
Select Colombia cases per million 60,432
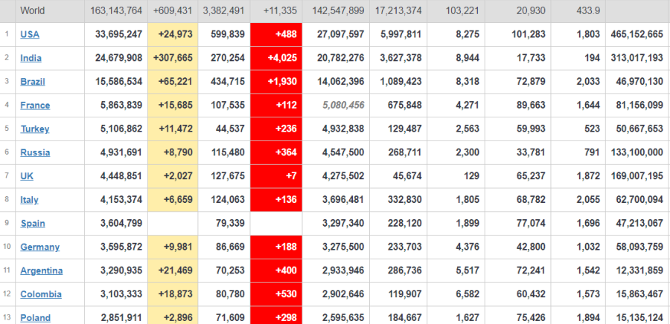click(x=531, y=294)
